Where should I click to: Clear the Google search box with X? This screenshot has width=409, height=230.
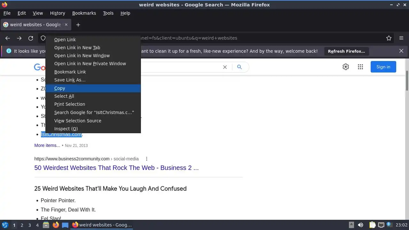click(x=225, y=67)
